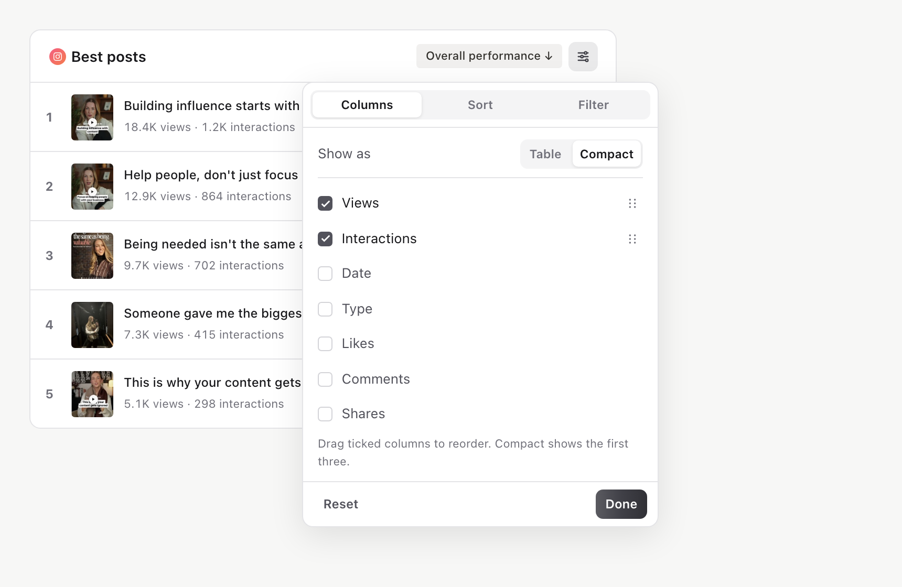Open the view settings sliders icon
This screenshot has height=587, width=902.
(583, 57)
